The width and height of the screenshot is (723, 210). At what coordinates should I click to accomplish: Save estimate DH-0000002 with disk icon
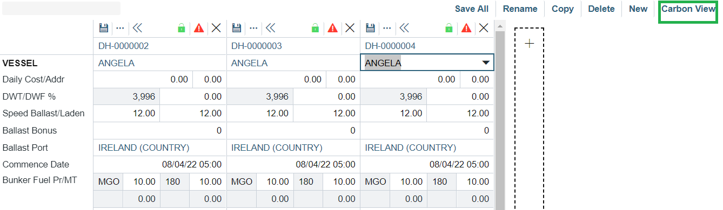(x=104, y=28)
